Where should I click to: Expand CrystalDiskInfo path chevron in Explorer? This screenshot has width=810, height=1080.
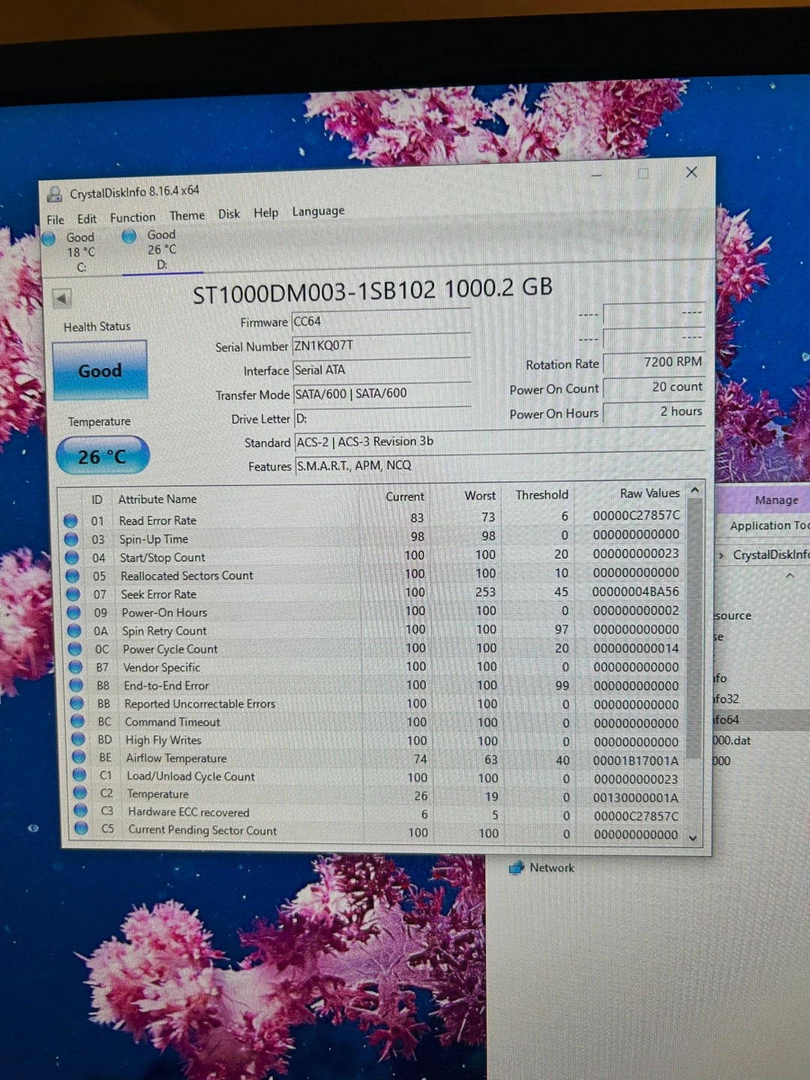pyautogui.click(x=721, y=555)
